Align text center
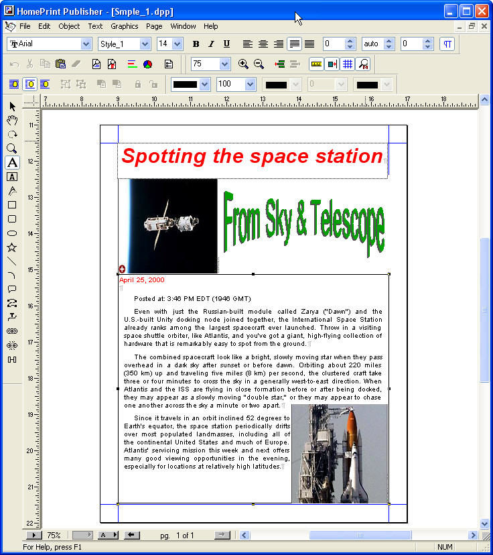 click(x=263, y=44)
